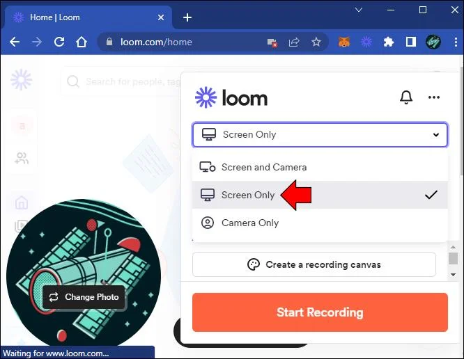464x359 pixels.
Task: Reload the Loom page
Action: tap(59, 42)
